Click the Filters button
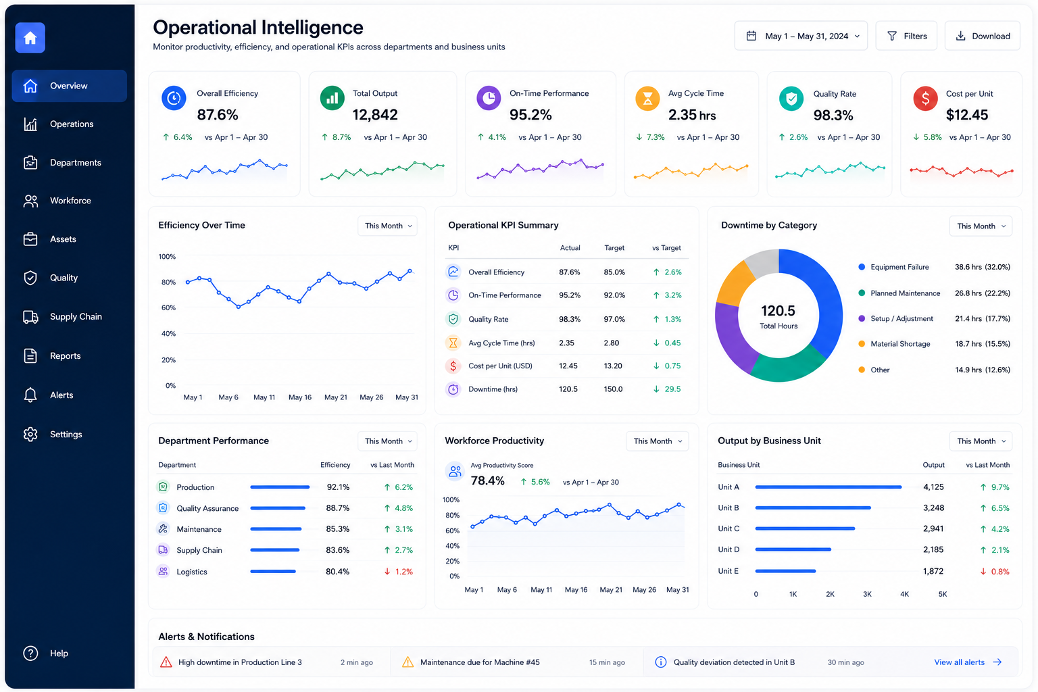The image size is (1038, 692). pos(906,36)
